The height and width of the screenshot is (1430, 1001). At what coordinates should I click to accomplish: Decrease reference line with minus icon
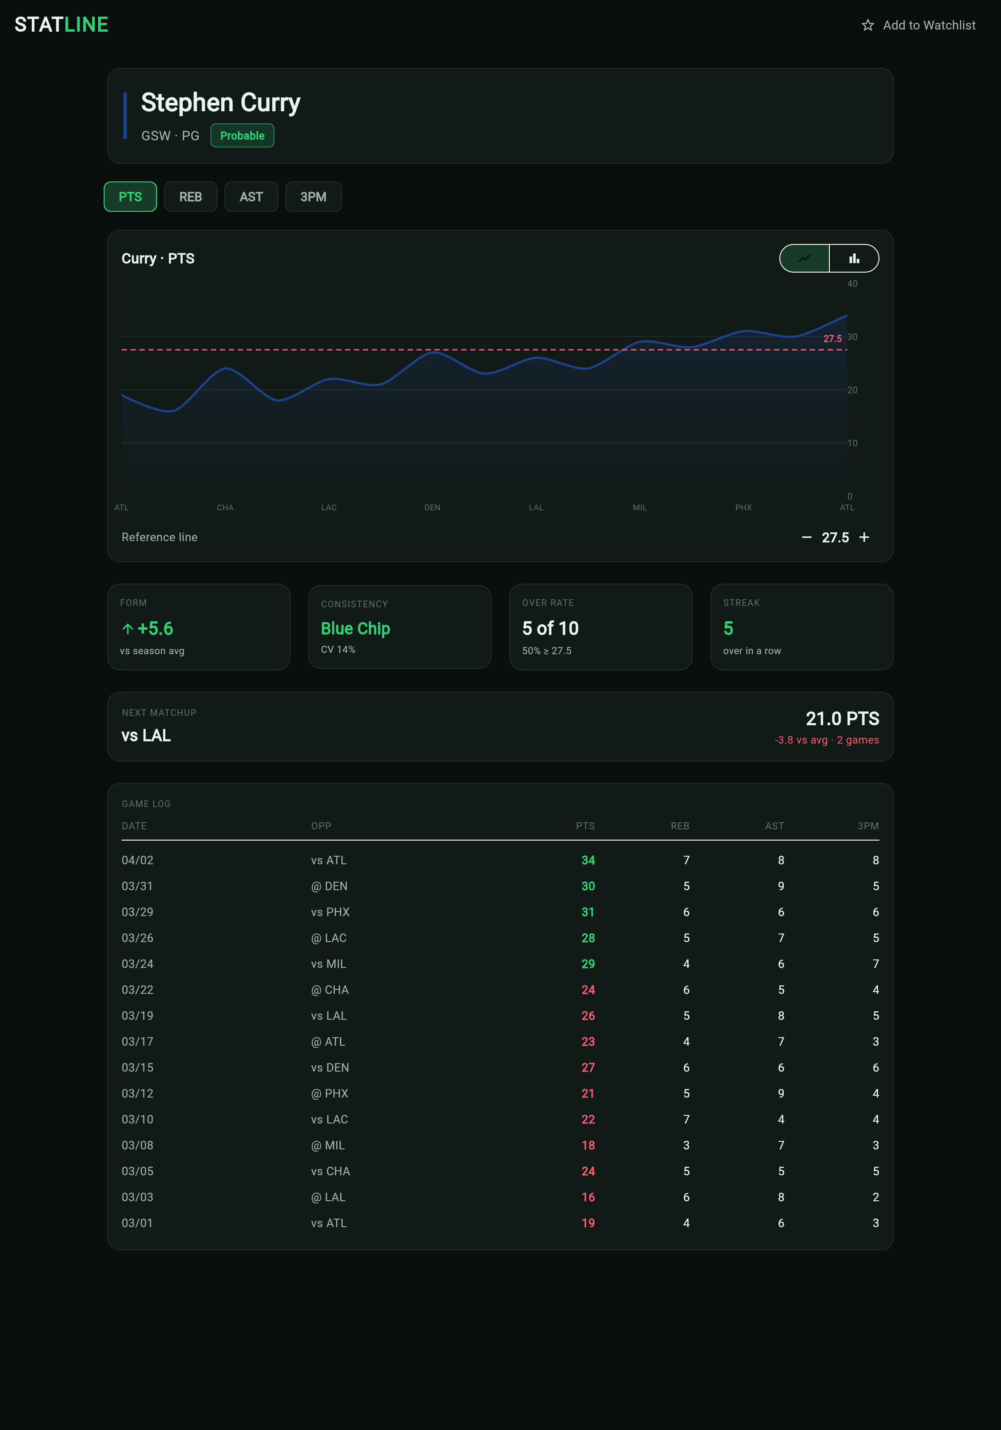806,538
